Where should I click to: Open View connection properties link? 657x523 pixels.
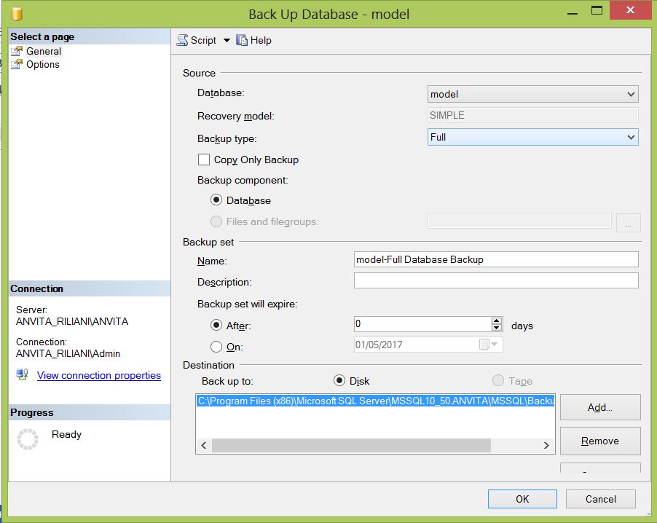click(x=98, y=375)
